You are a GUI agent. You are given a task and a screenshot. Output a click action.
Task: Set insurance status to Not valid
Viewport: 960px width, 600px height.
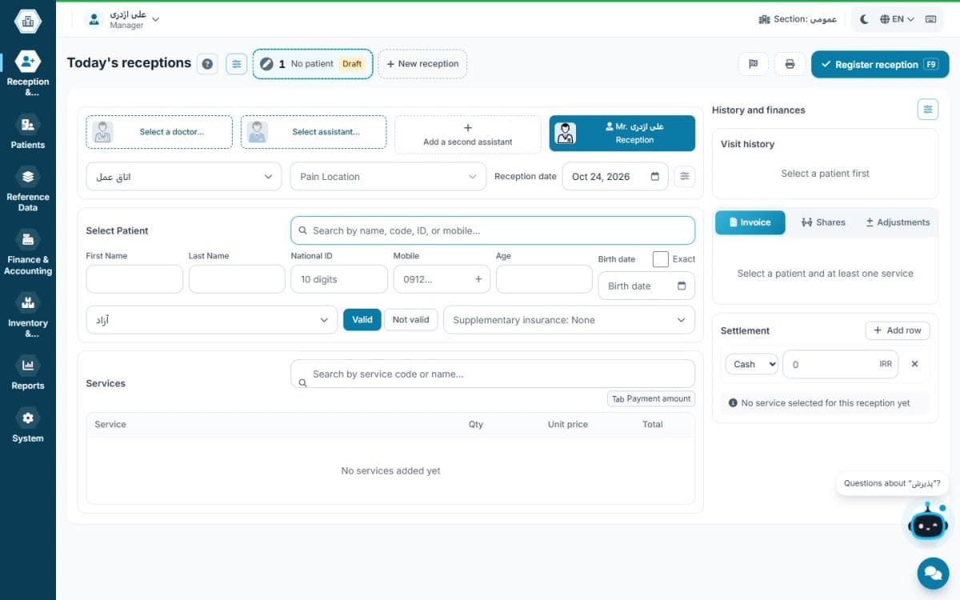pos(411,319)
